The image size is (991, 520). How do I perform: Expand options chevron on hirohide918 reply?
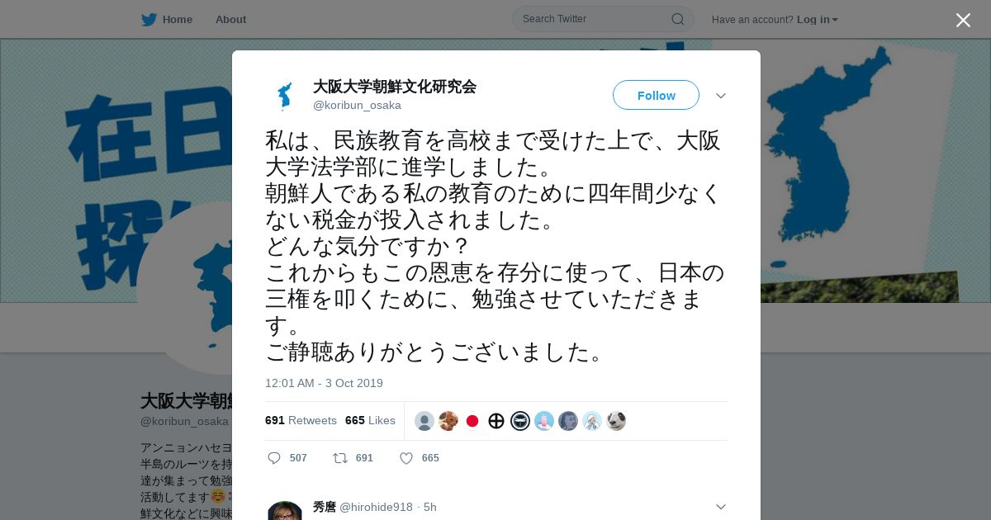pyautogui.click(x=721, y=507)
